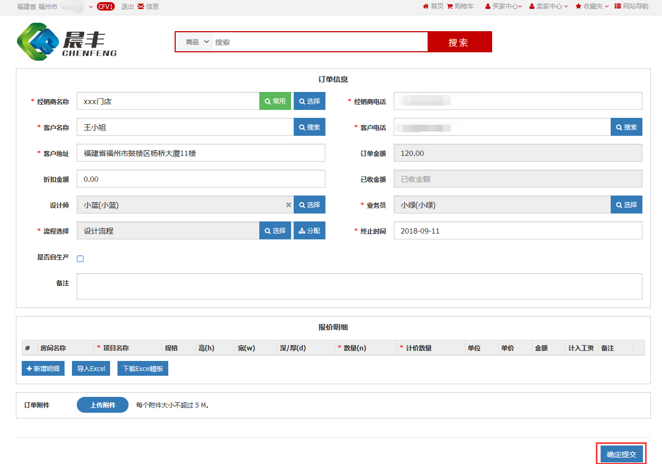Clear the designer field with X icon
This screenshot has width=662, height=464.
coord(288,205)
